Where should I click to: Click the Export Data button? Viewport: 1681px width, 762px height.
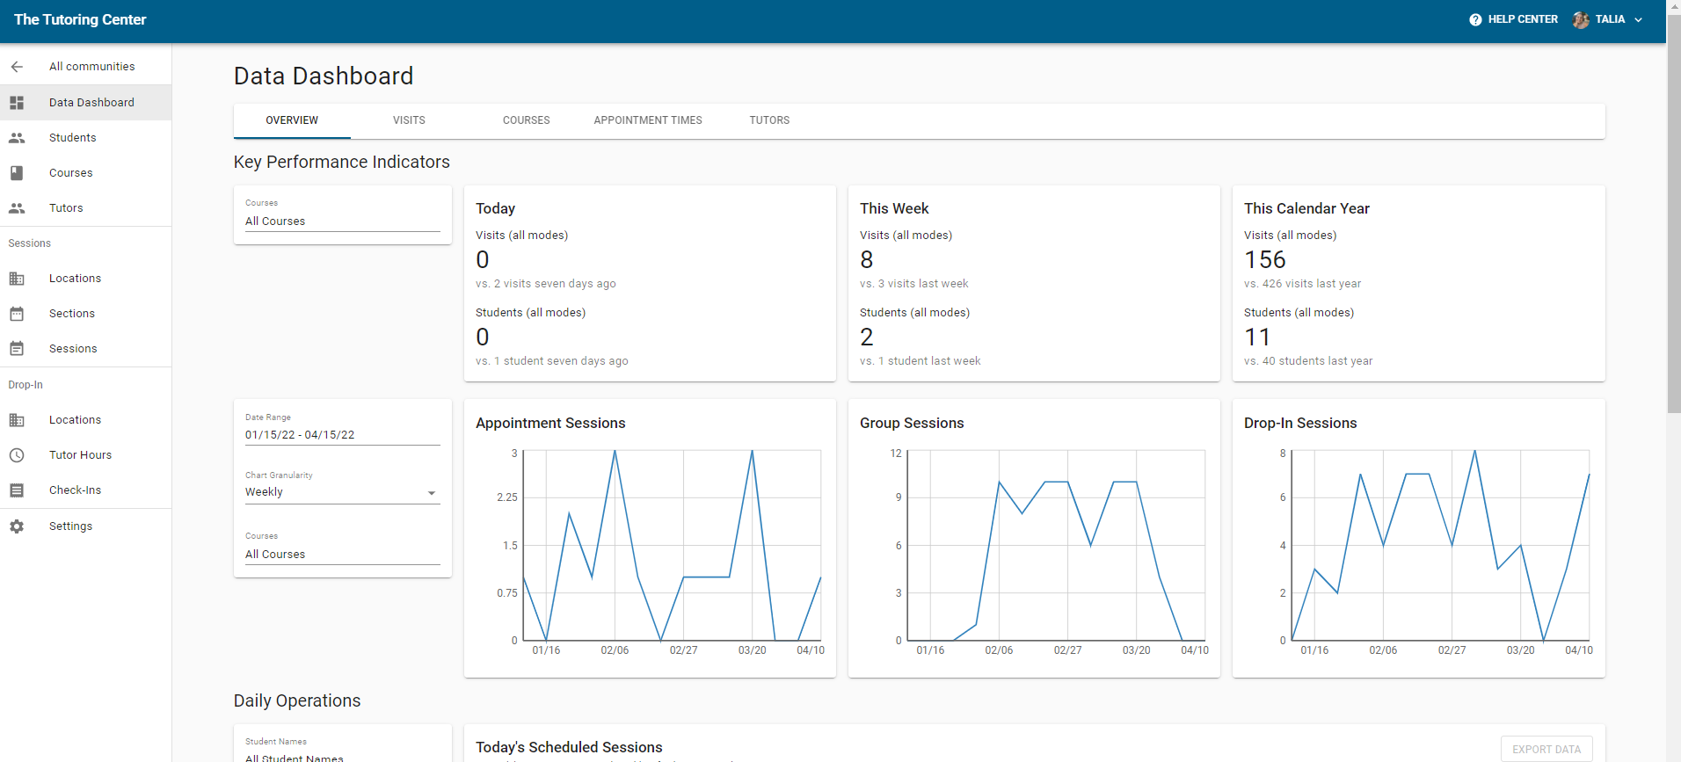pyautogui.click(x=1546, y=749)
